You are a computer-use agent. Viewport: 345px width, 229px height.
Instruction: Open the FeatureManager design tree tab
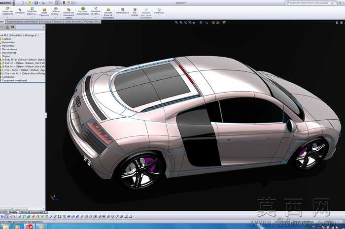point(2,28)
